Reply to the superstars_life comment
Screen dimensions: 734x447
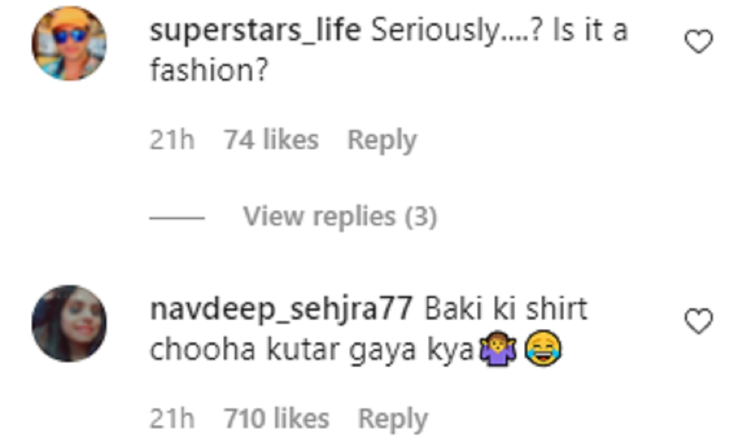pos(382,140)
